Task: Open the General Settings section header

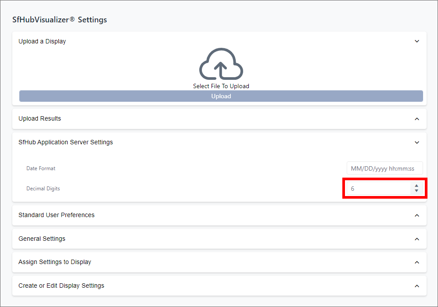Action: point(42,239)
